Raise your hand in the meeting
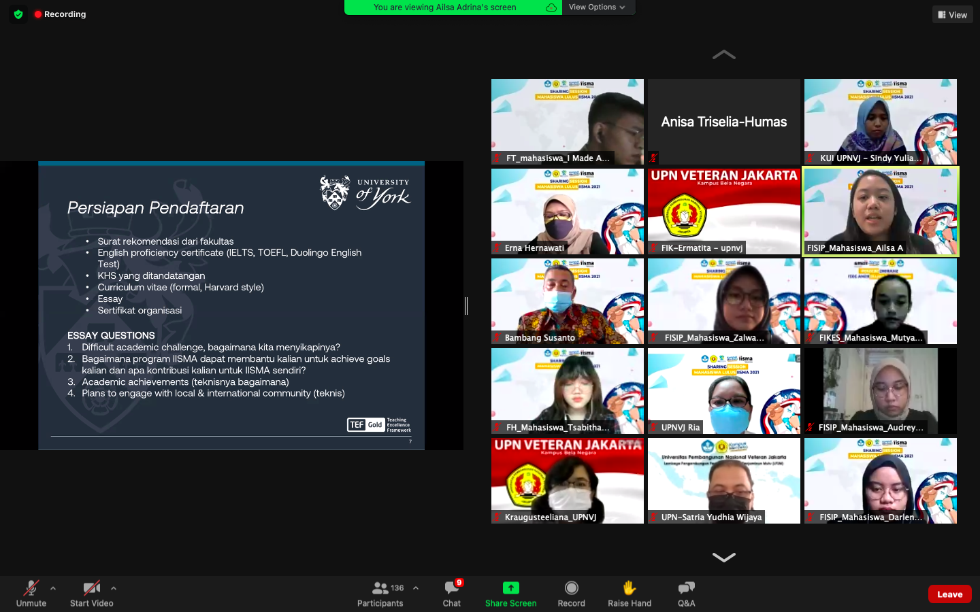This screenshot has width=980, height=612. 629,593
